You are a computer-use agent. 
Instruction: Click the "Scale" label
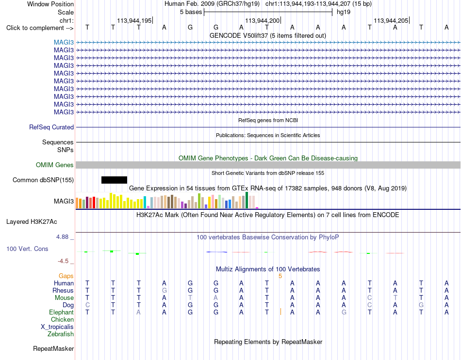pyautogui.click(x=66, y=12)
